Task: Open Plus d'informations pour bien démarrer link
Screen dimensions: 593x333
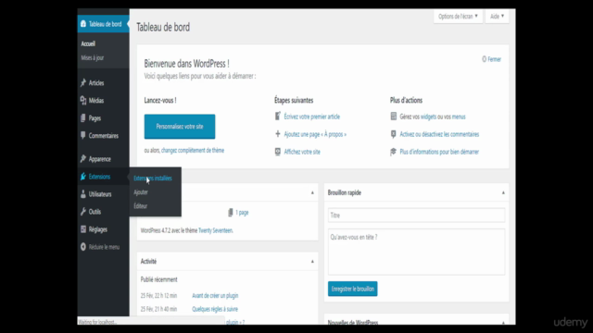Action: pyautogui.click(x=439, y=152)
